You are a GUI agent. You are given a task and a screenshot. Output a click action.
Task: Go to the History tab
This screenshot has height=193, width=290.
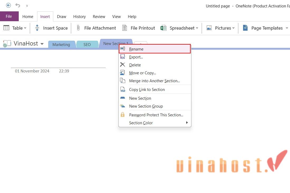click(79, 16)
